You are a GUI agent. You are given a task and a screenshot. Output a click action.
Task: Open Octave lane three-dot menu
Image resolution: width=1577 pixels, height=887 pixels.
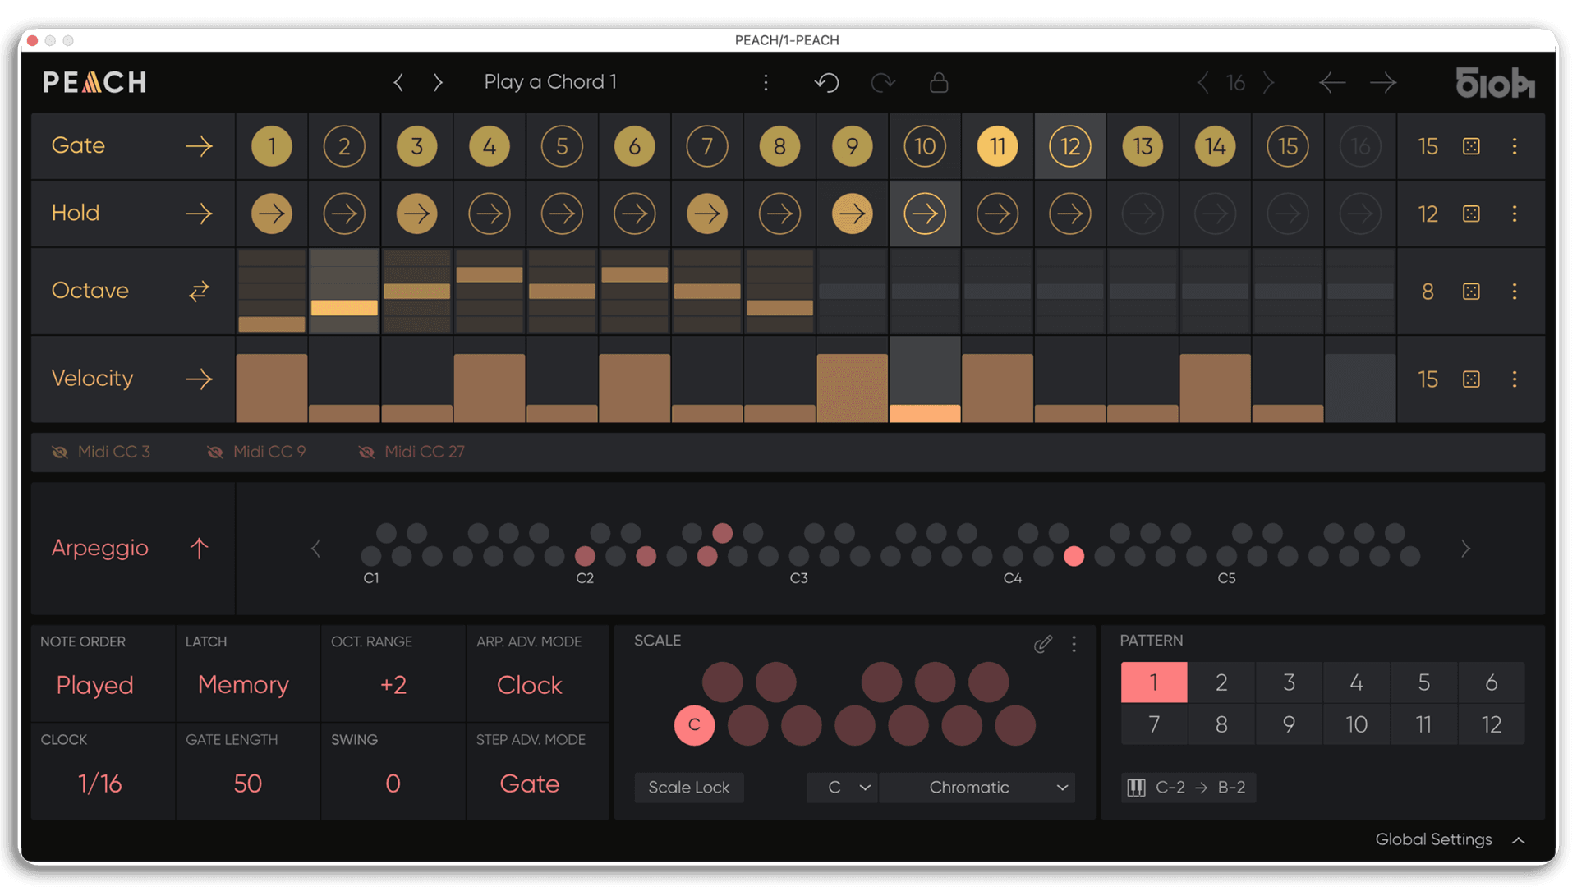(x=1515, y=292)
